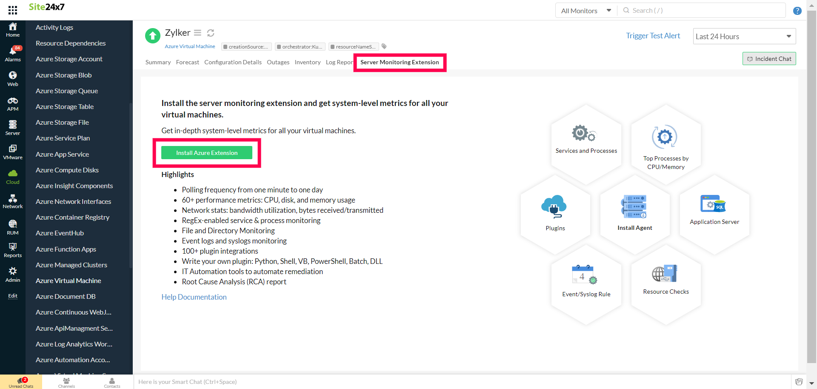Open the Admin settings icon
The height and width of the screenshot is (389, 817).
pos(13,274)
